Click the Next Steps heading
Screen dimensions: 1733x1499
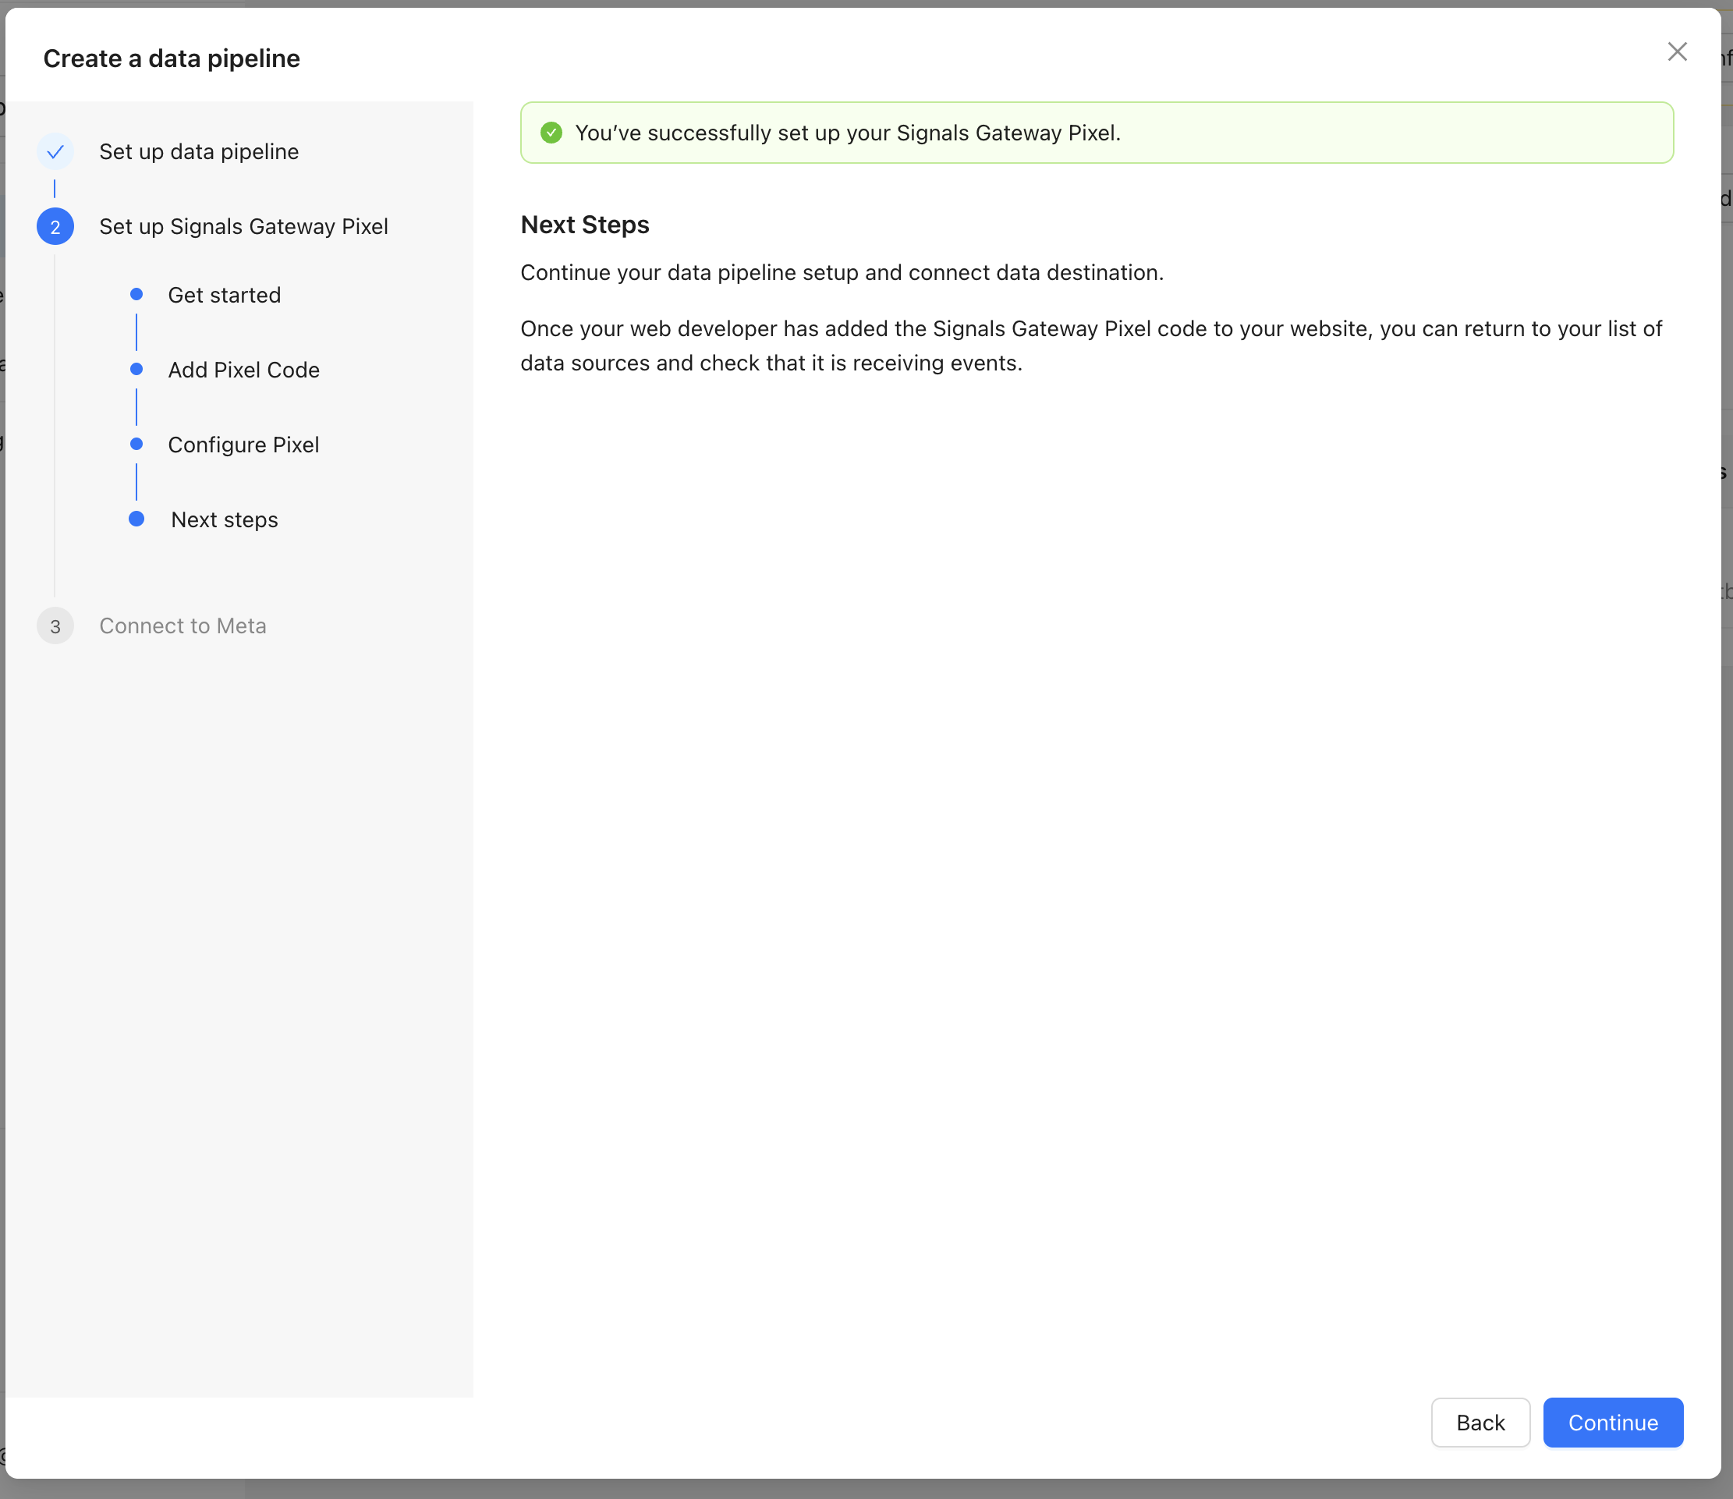(585, 225)
